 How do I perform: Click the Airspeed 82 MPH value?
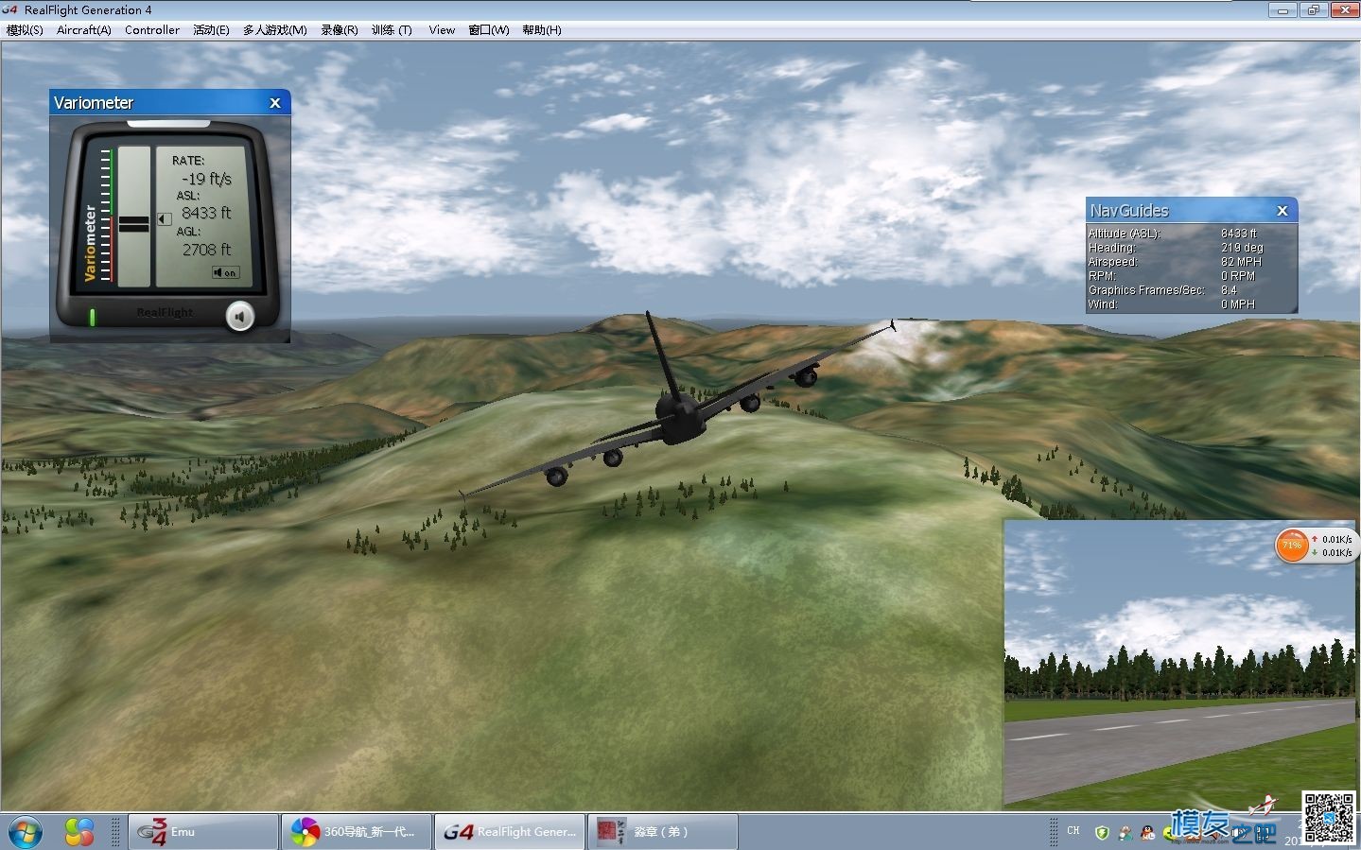[x=1241, y=262]
